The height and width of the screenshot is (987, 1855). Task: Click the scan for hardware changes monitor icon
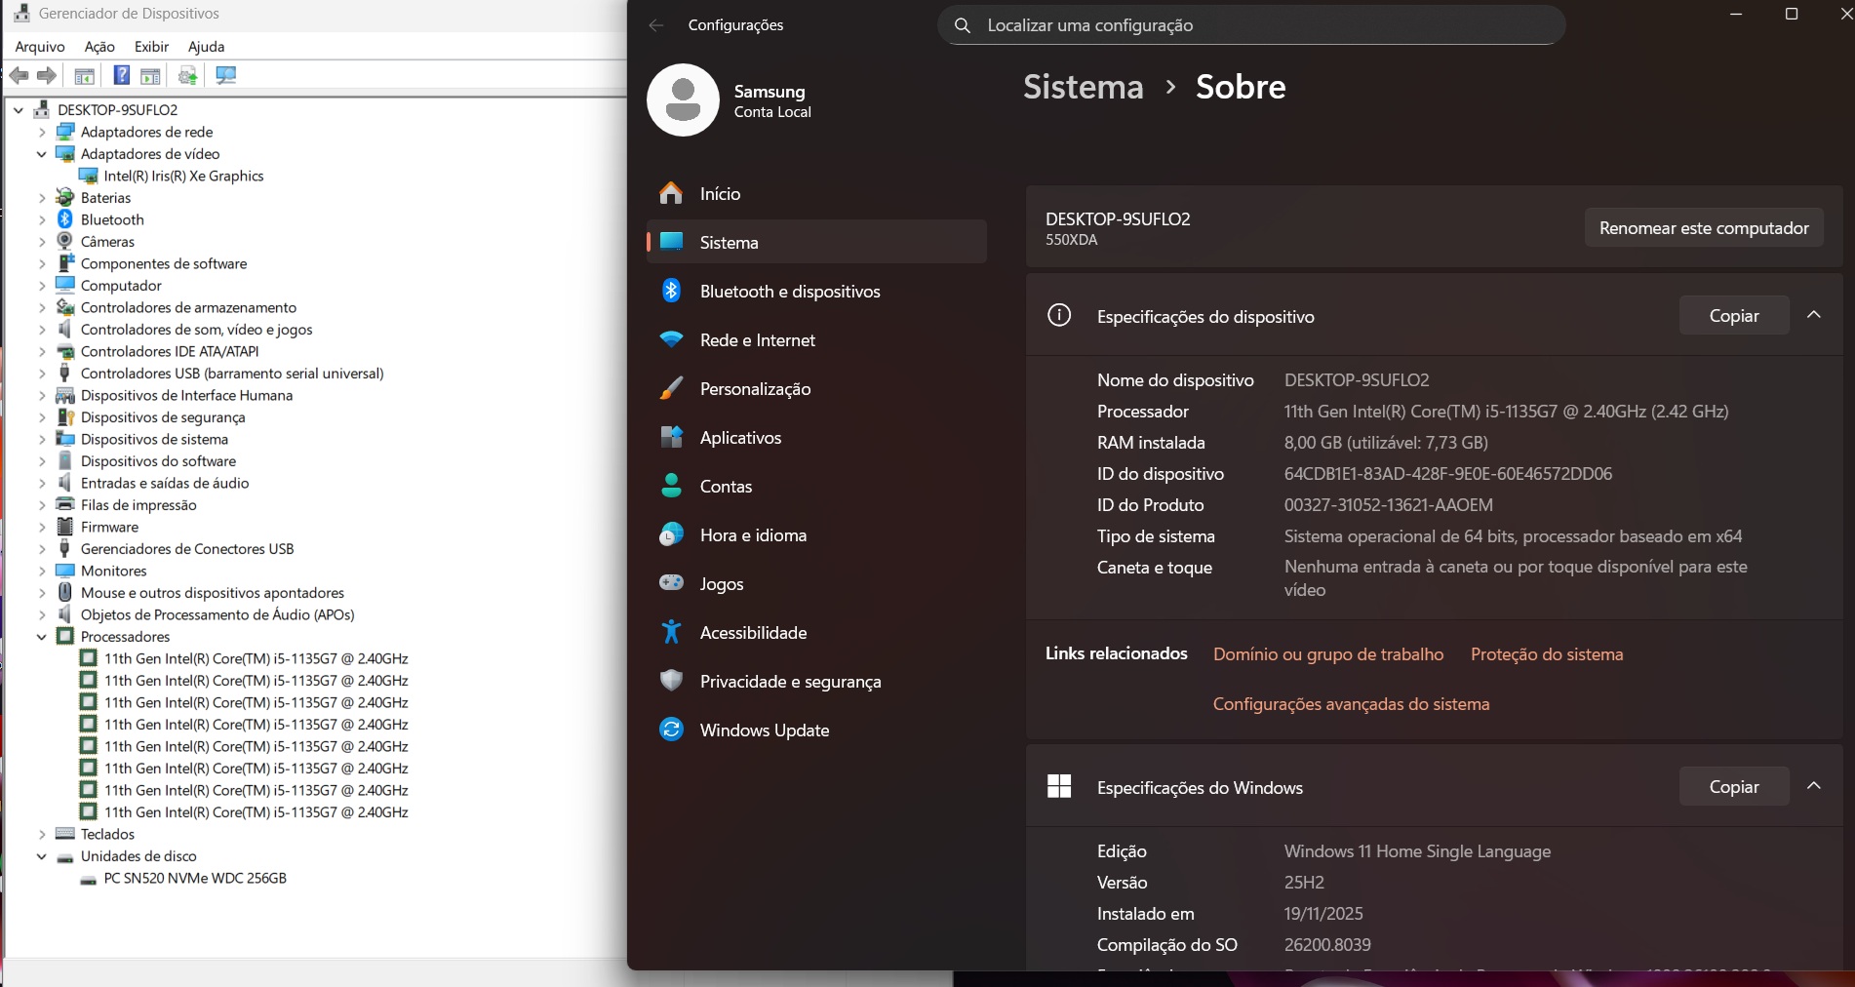tap(226, 75)
